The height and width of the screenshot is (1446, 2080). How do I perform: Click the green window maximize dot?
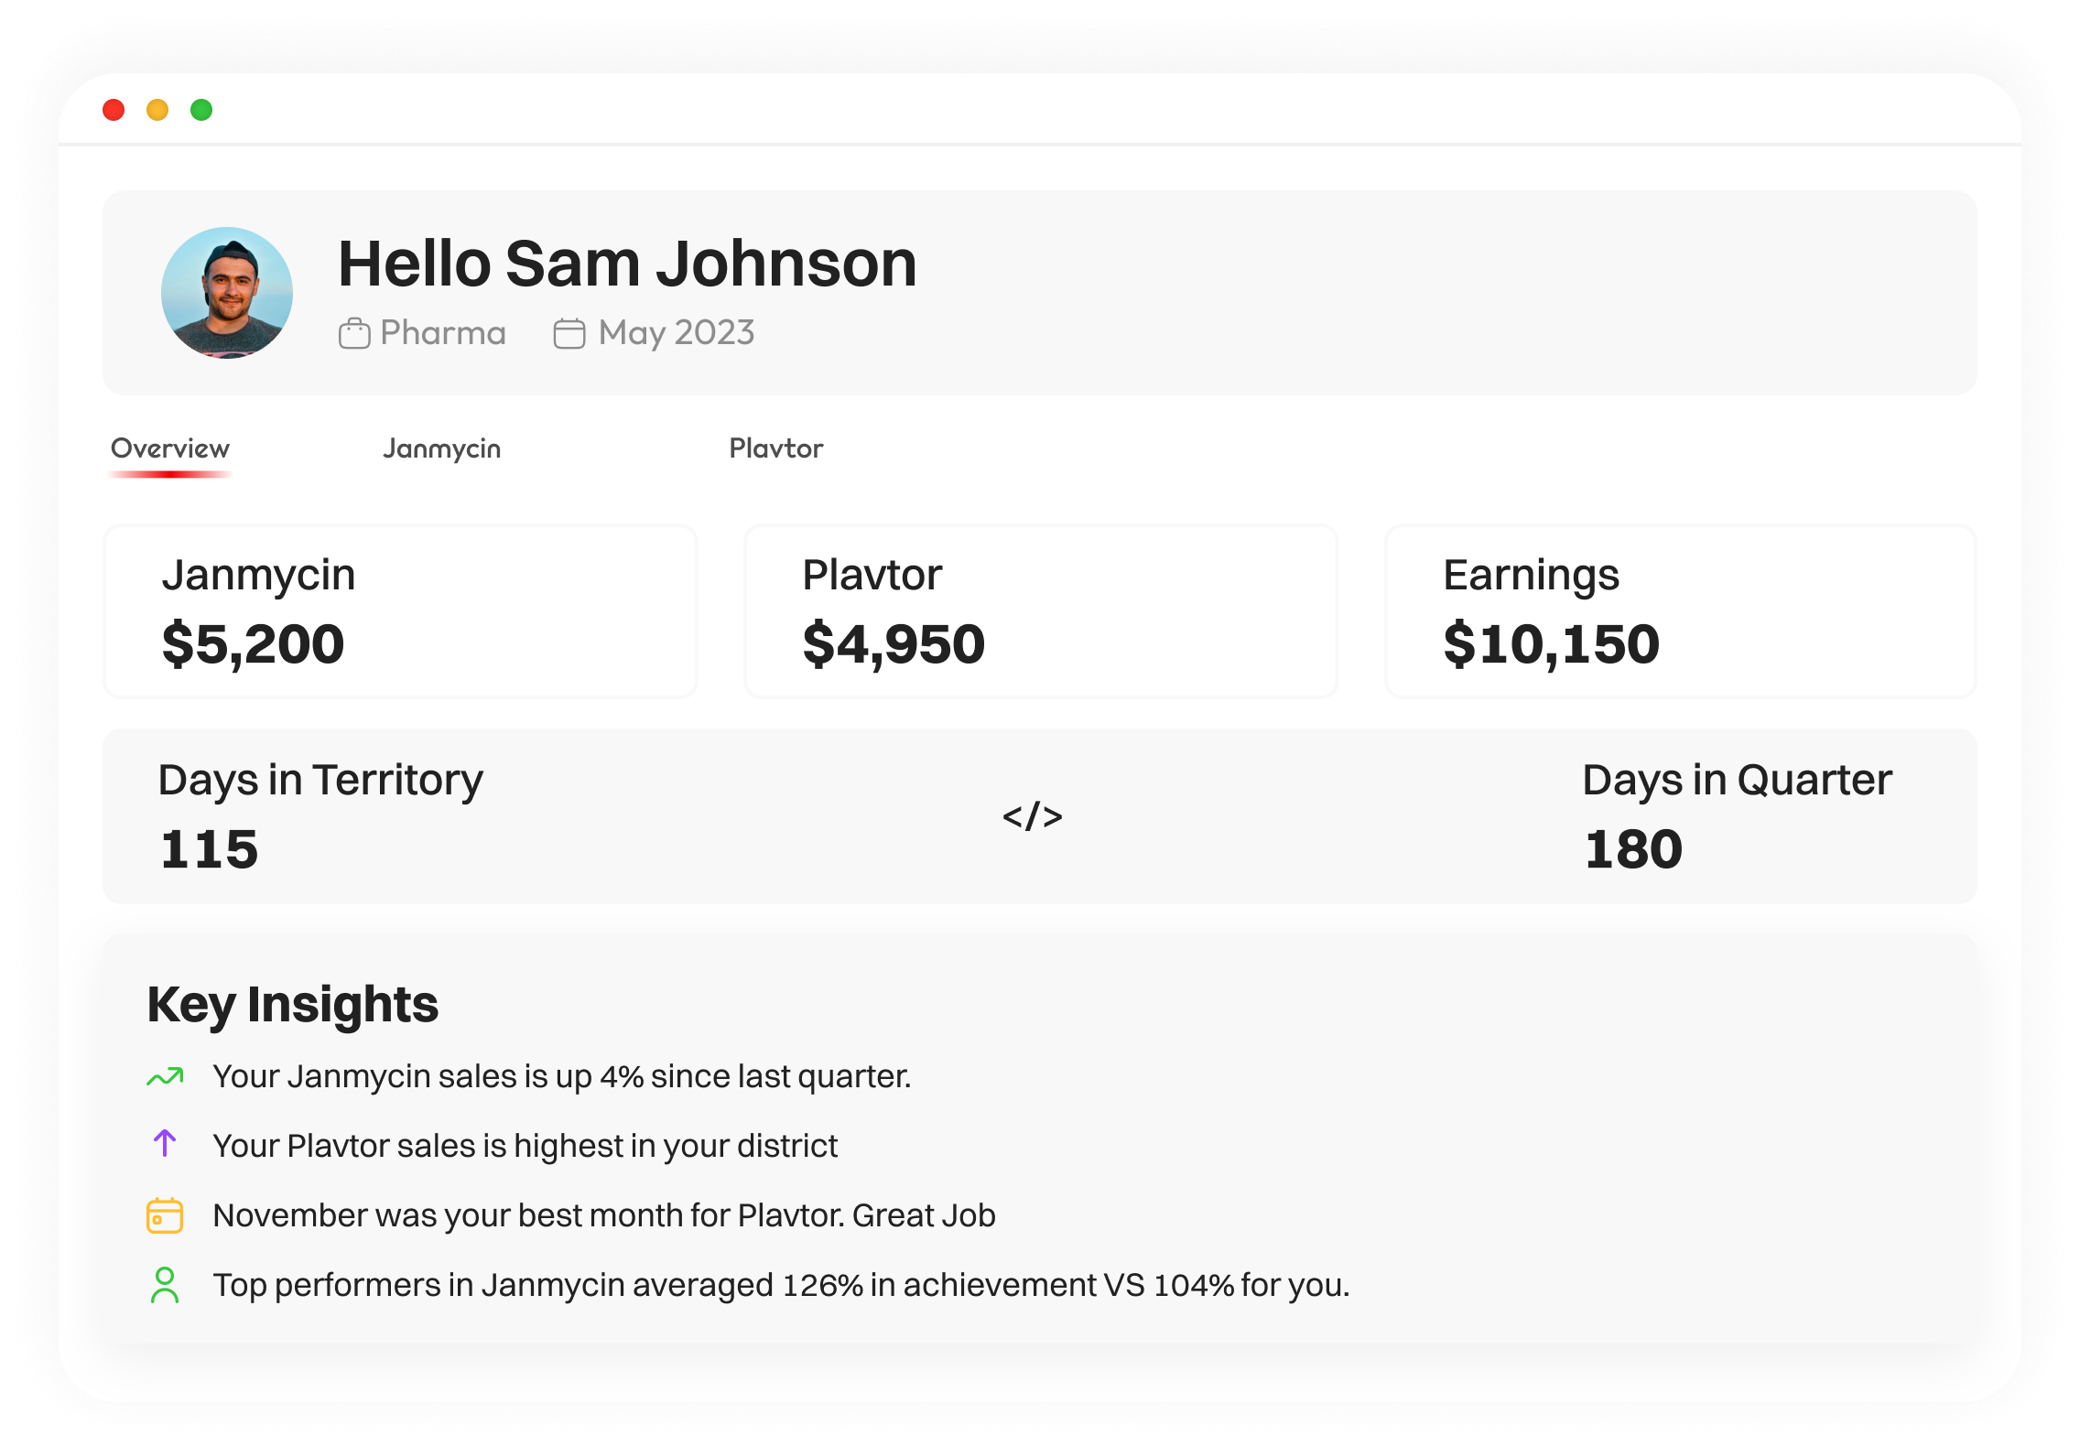coord(201,110)
